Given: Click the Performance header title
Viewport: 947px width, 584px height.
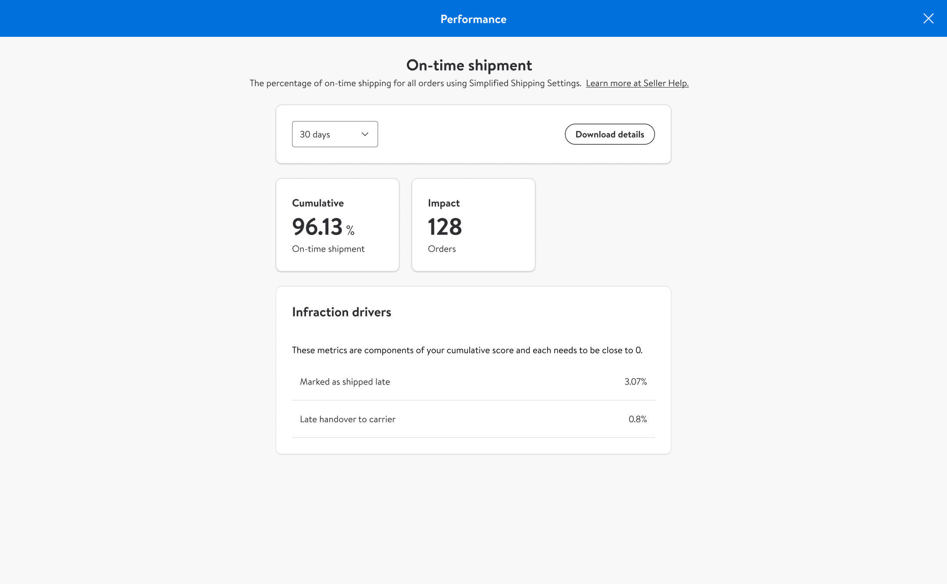Looking at the screenshot, I should (473, 19).
